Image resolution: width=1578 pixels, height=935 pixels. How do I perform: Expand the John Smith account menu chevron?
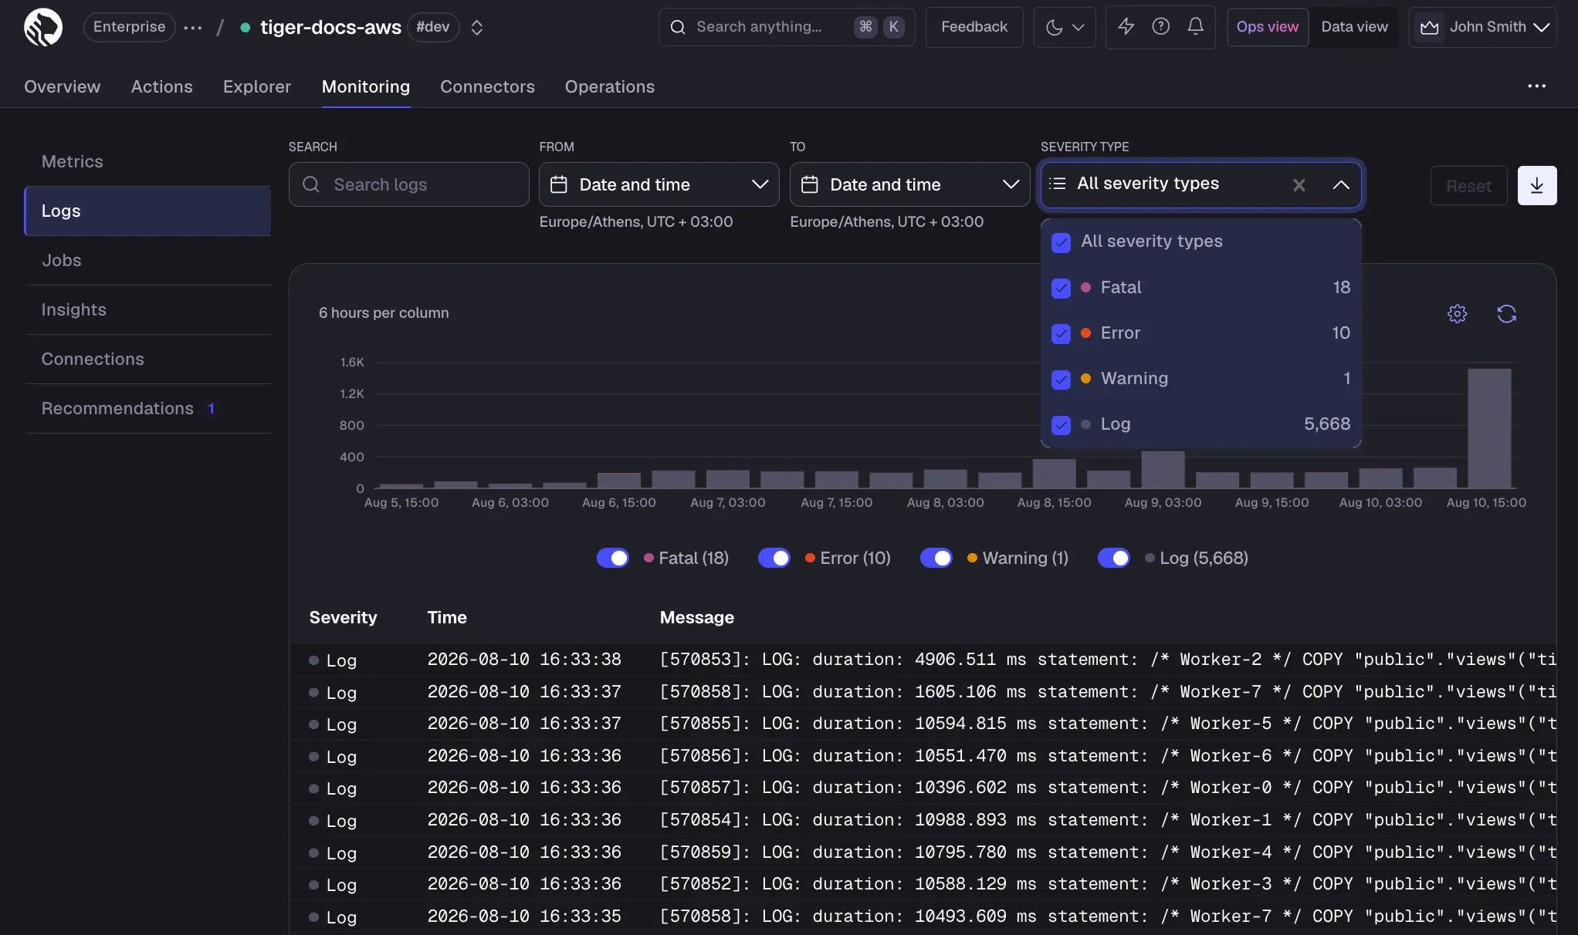tap(1542, 27)
